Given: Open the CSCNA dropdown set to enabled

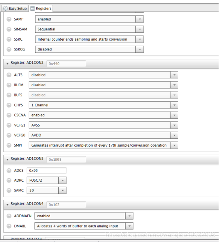Looking at the screenshot, I should coord(104,115).
